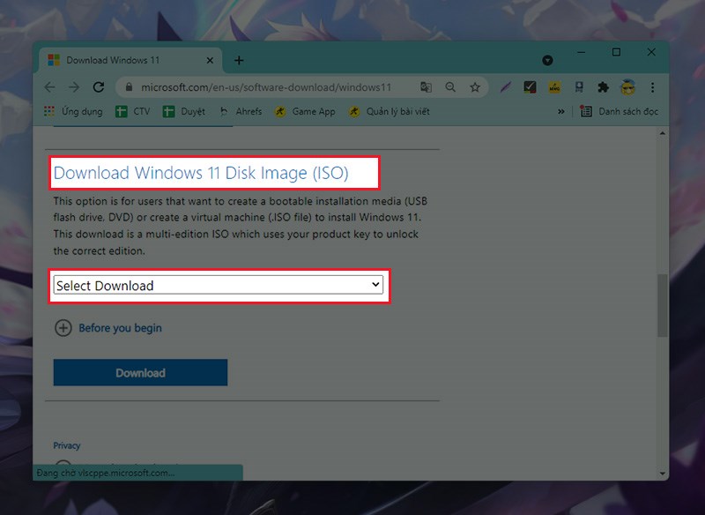This screenshot has width=705, height=515.
Task: Reload the page with the refresh icon
Action: tap(99, 87)
